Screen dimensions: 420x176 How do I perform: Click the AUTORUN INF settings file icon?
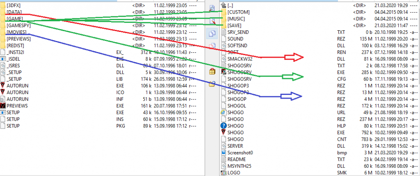click(x=3, y=99)
